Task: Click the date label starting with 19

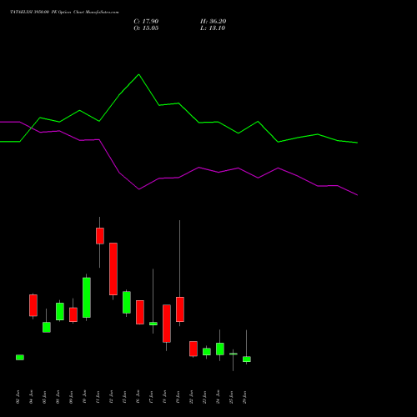Action: point(178,397)
